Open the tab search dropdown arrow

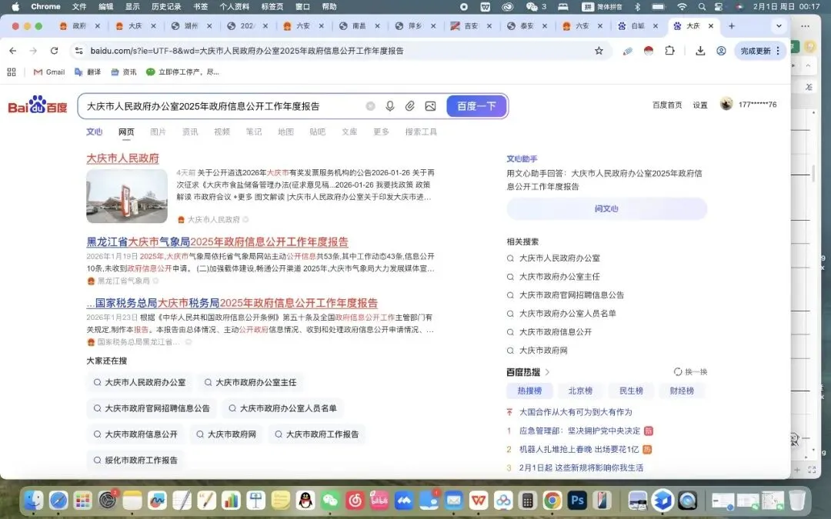point(779,26)
